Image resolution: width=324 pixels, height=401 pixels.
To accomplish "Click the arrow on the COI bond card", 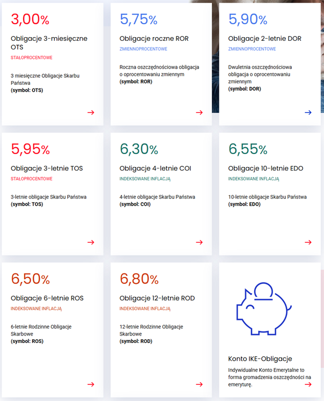I will pyautogui.click(x=199, y=242).
